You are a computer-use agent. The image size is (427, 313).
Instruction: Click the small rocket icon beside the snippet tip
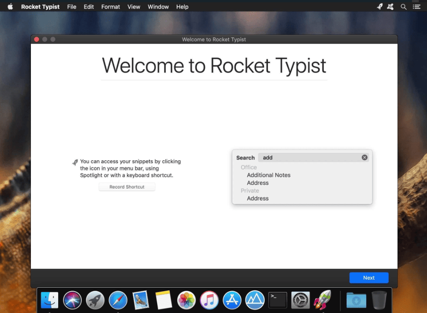click(x=75, y=162)
